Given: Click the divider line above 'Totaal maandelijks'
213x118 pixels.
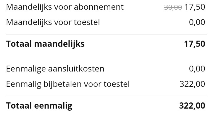Looking at the screenshot, I should 106,34.
